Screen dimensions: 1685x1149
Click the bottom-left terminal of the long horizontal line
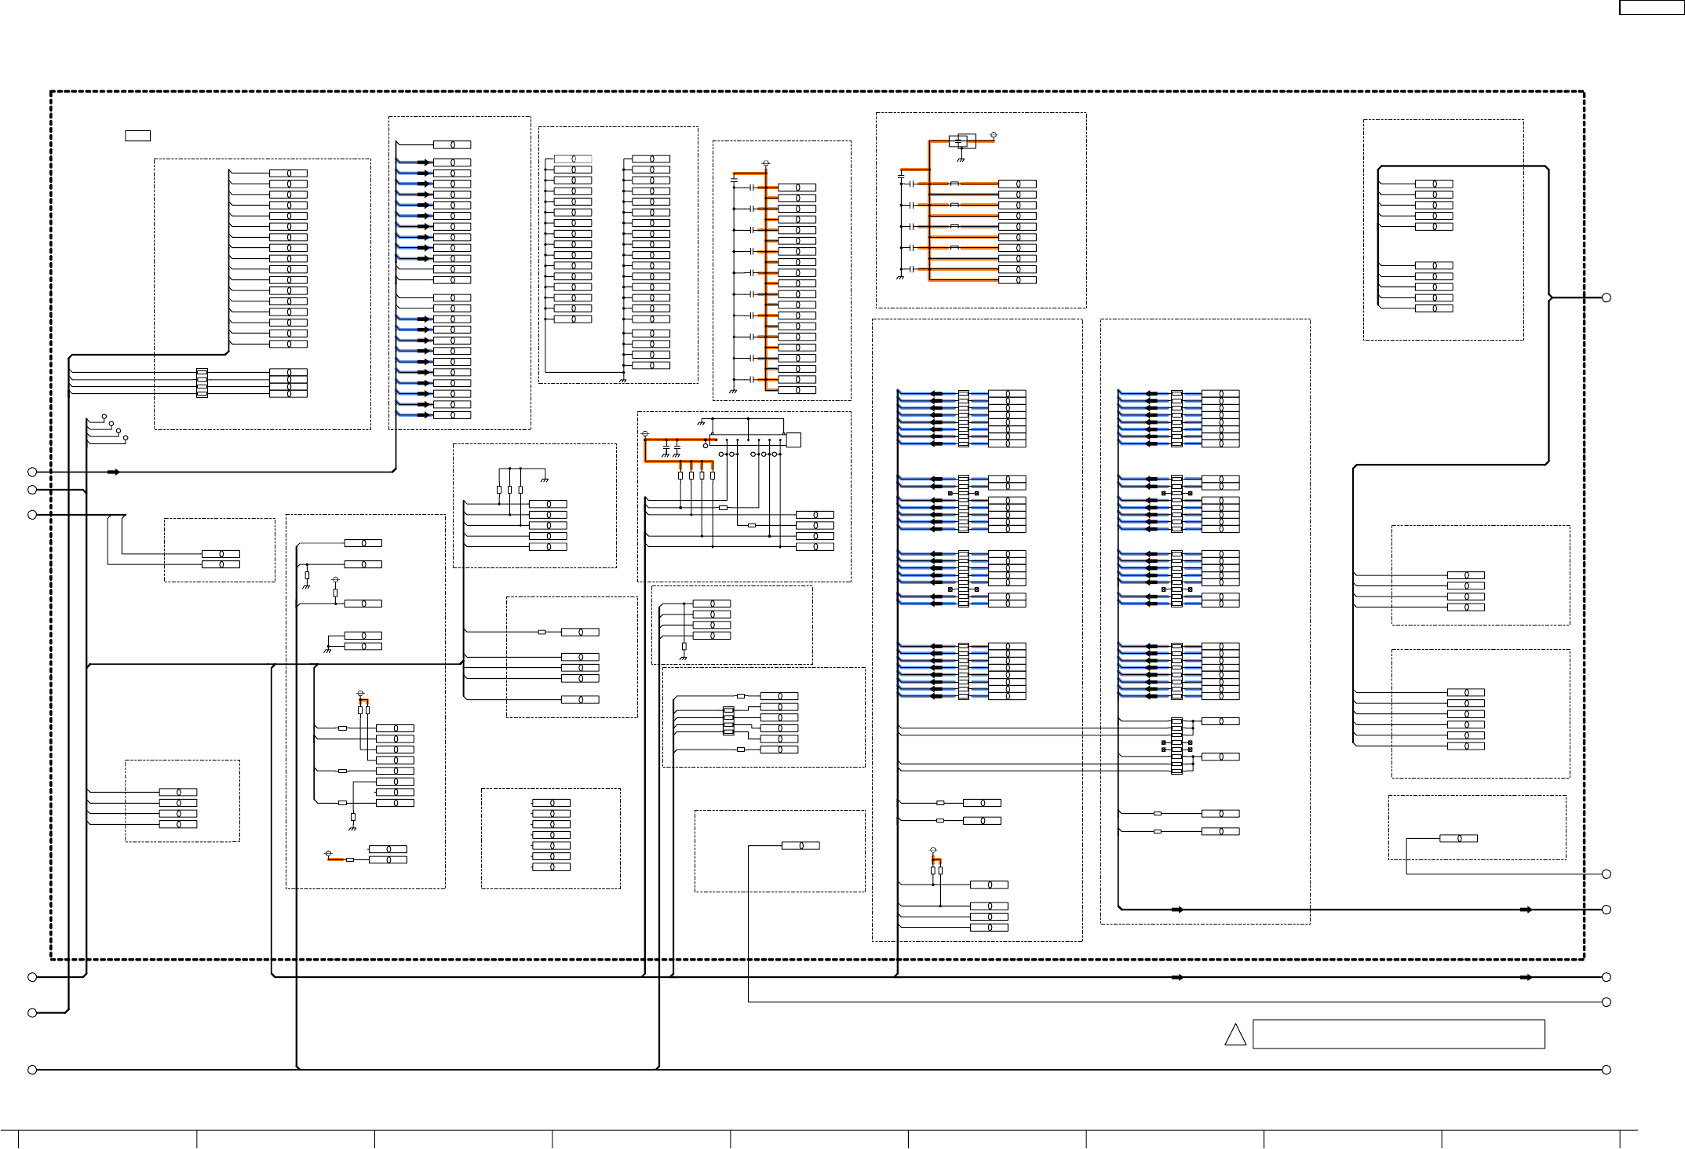[x=32, y=1070]
